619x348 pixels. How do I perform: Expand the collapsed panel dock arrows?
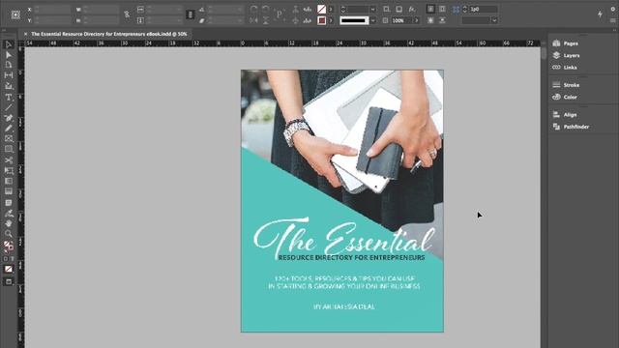[614, 30]
